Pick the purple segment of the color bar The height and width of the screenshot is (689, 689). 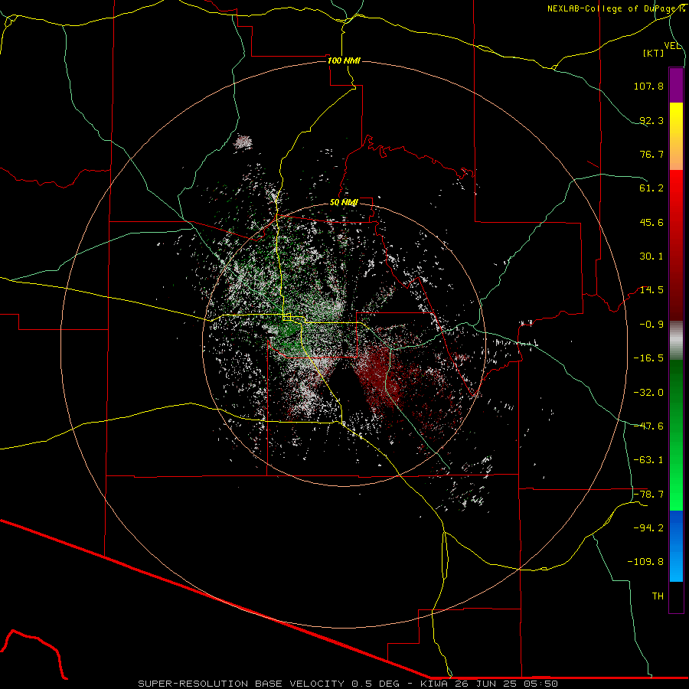(676, 85)
